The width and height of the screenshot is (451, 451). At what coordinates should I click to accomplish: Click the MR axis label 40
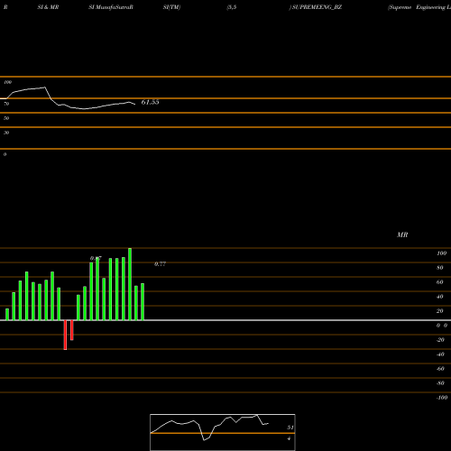[x=440, y=297]
